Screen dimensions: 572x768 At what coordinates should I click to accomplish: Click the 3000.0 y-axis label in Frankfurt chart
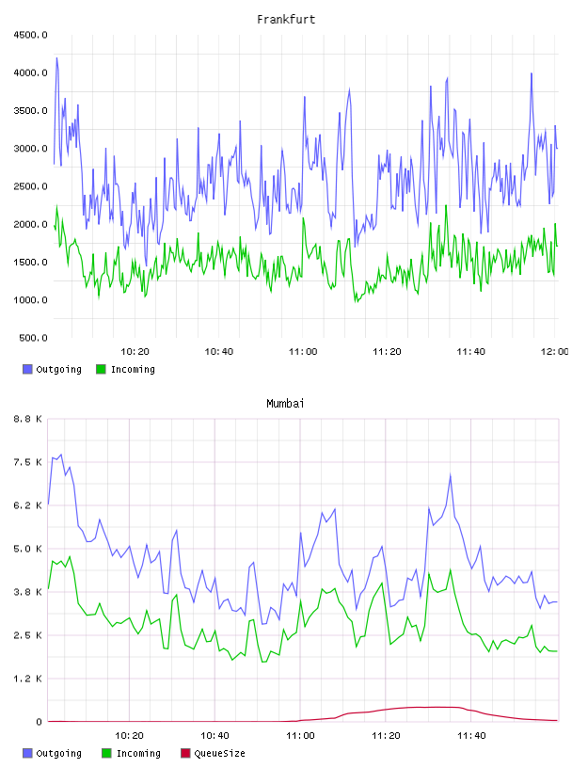pyautogui.click(x=30, y=149)
